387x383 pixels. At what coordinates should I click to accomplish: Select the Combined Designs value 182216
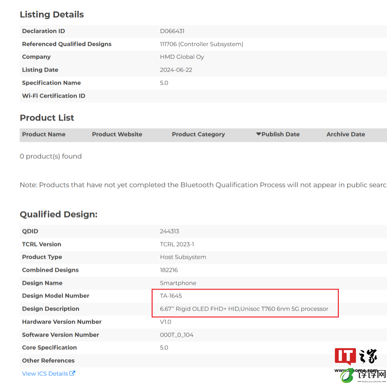pos(169,270)
